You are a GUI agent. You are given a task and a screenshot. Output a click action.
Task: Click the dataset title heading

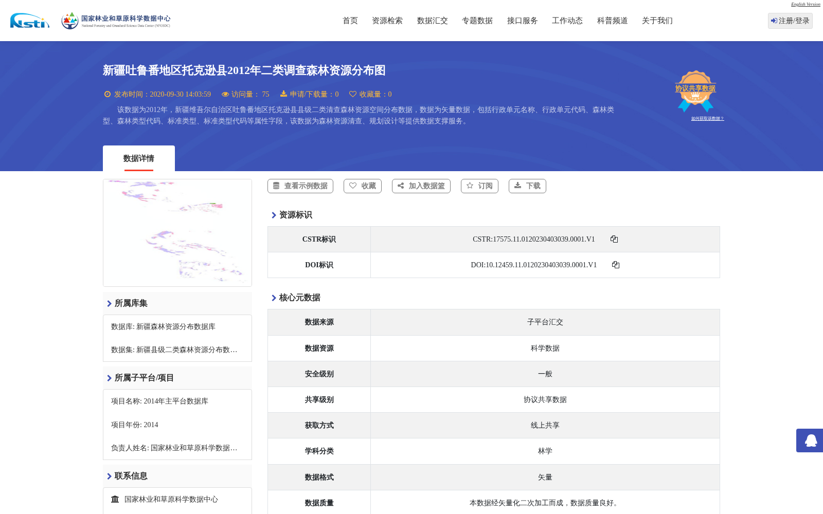point(244,70)
